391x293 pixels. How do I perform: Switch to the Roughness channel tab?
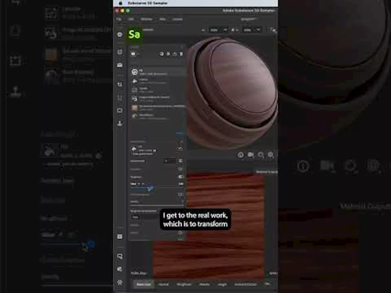pyautogui.click(x=184, y=284)
